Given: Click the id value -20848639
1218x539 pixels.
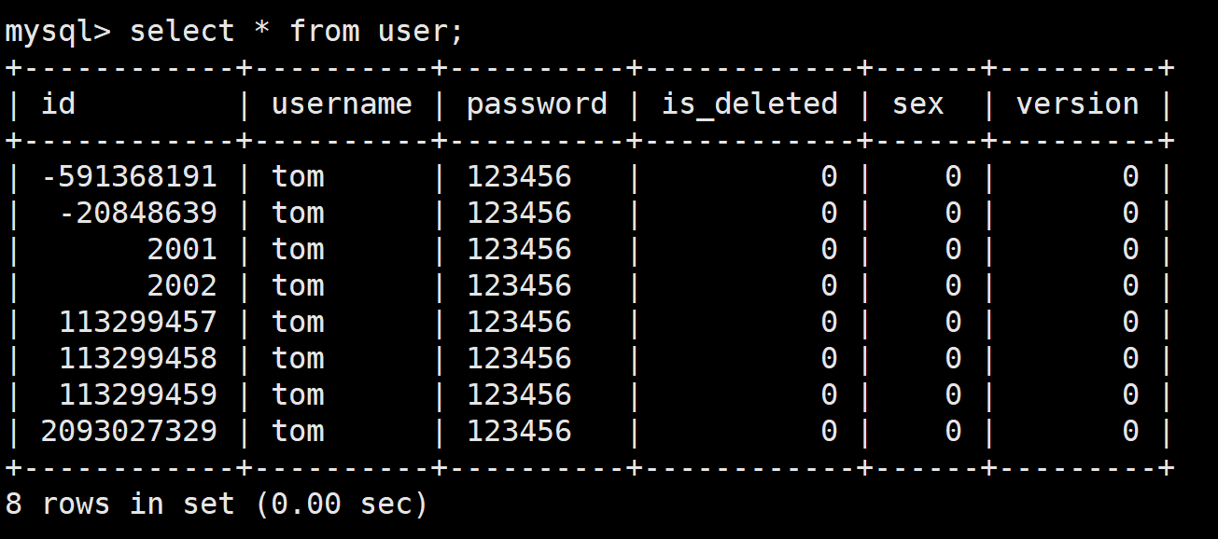Looking at the screenshot, I should tap(138, 213).
